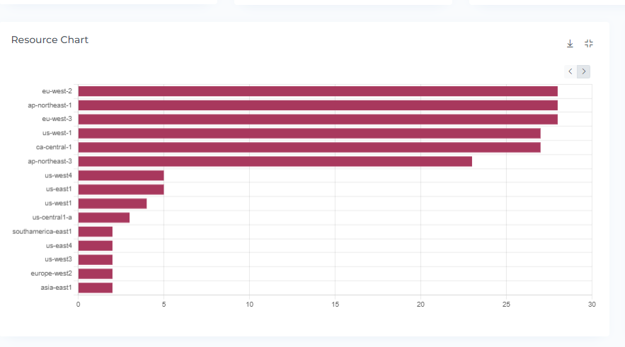Click the eu-west-3 bar
Viewport: 625px width, 347px height.
(x=318, y=119)
